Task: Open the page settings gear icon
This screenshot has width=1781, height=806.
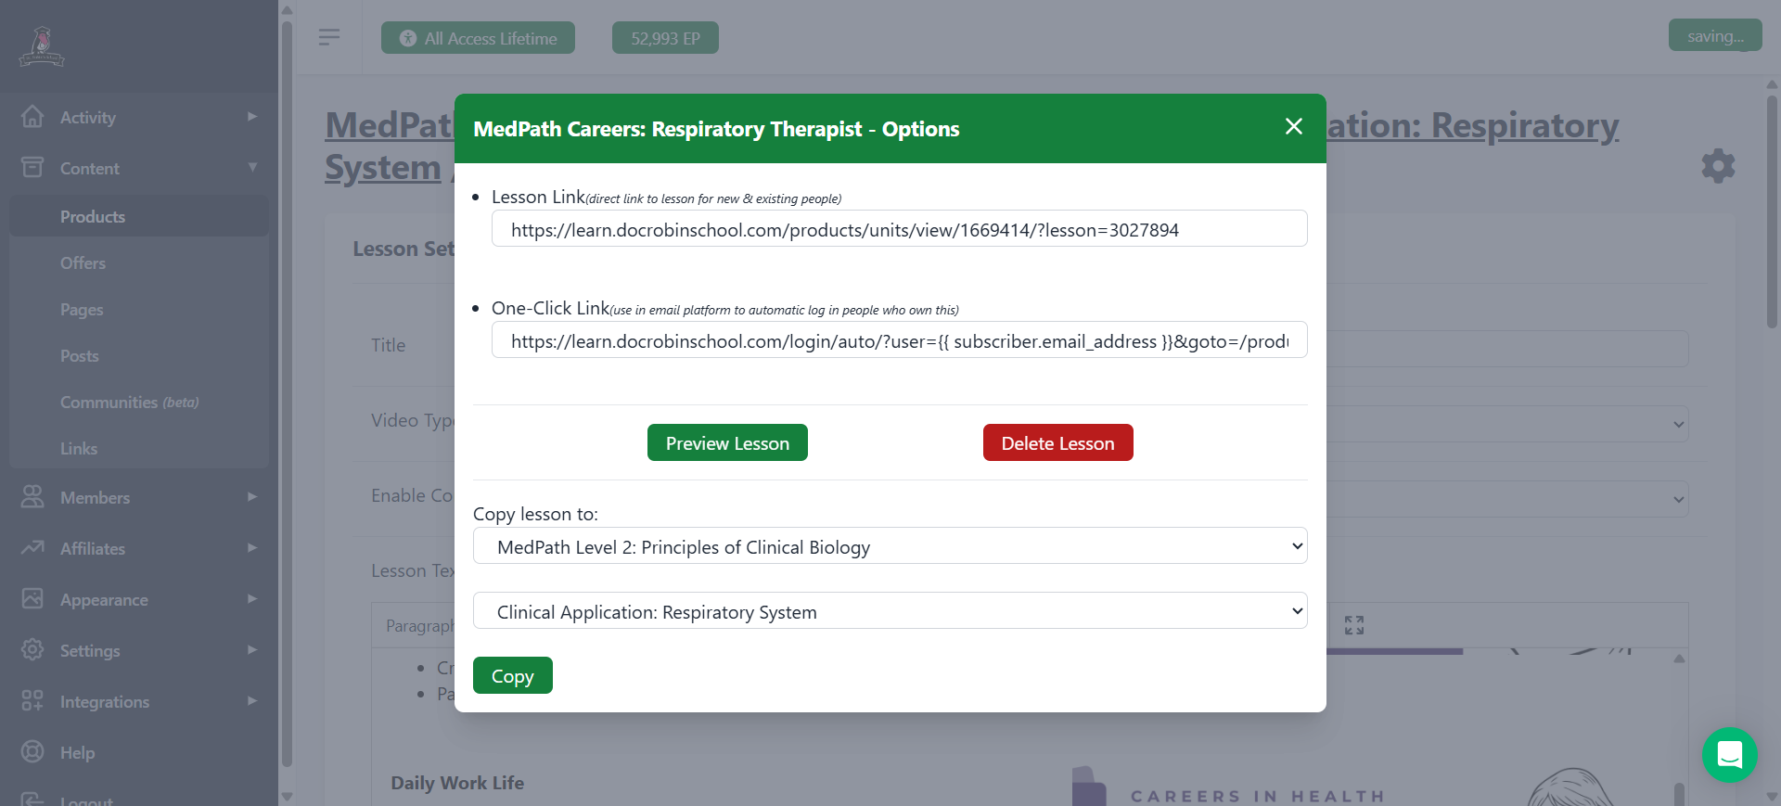Action: (1717, 166)
